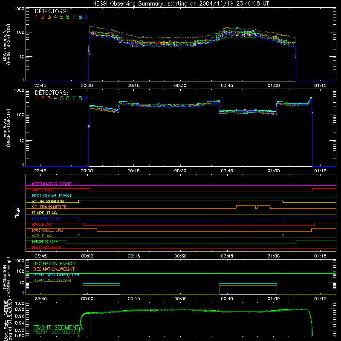
Task: Click the PARTICLE_FLAG label
Action: tap(48, 230)
